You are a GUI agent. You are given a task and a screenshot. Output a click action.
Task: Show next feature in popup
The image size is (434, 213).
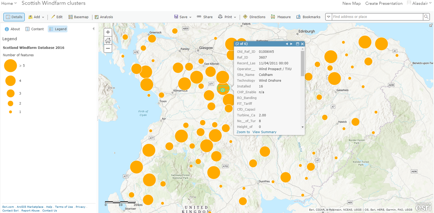pos(291,44)
